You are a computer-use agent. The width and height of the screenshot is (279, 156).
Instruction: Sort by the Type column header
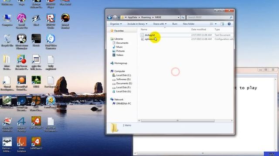click(217, 29)
